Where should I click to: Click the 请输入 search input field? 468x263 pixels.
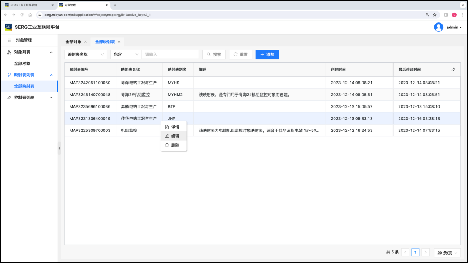click(x=170, y=55)
